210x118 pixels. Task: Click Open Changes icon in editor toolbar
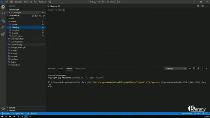pos(198,6)
